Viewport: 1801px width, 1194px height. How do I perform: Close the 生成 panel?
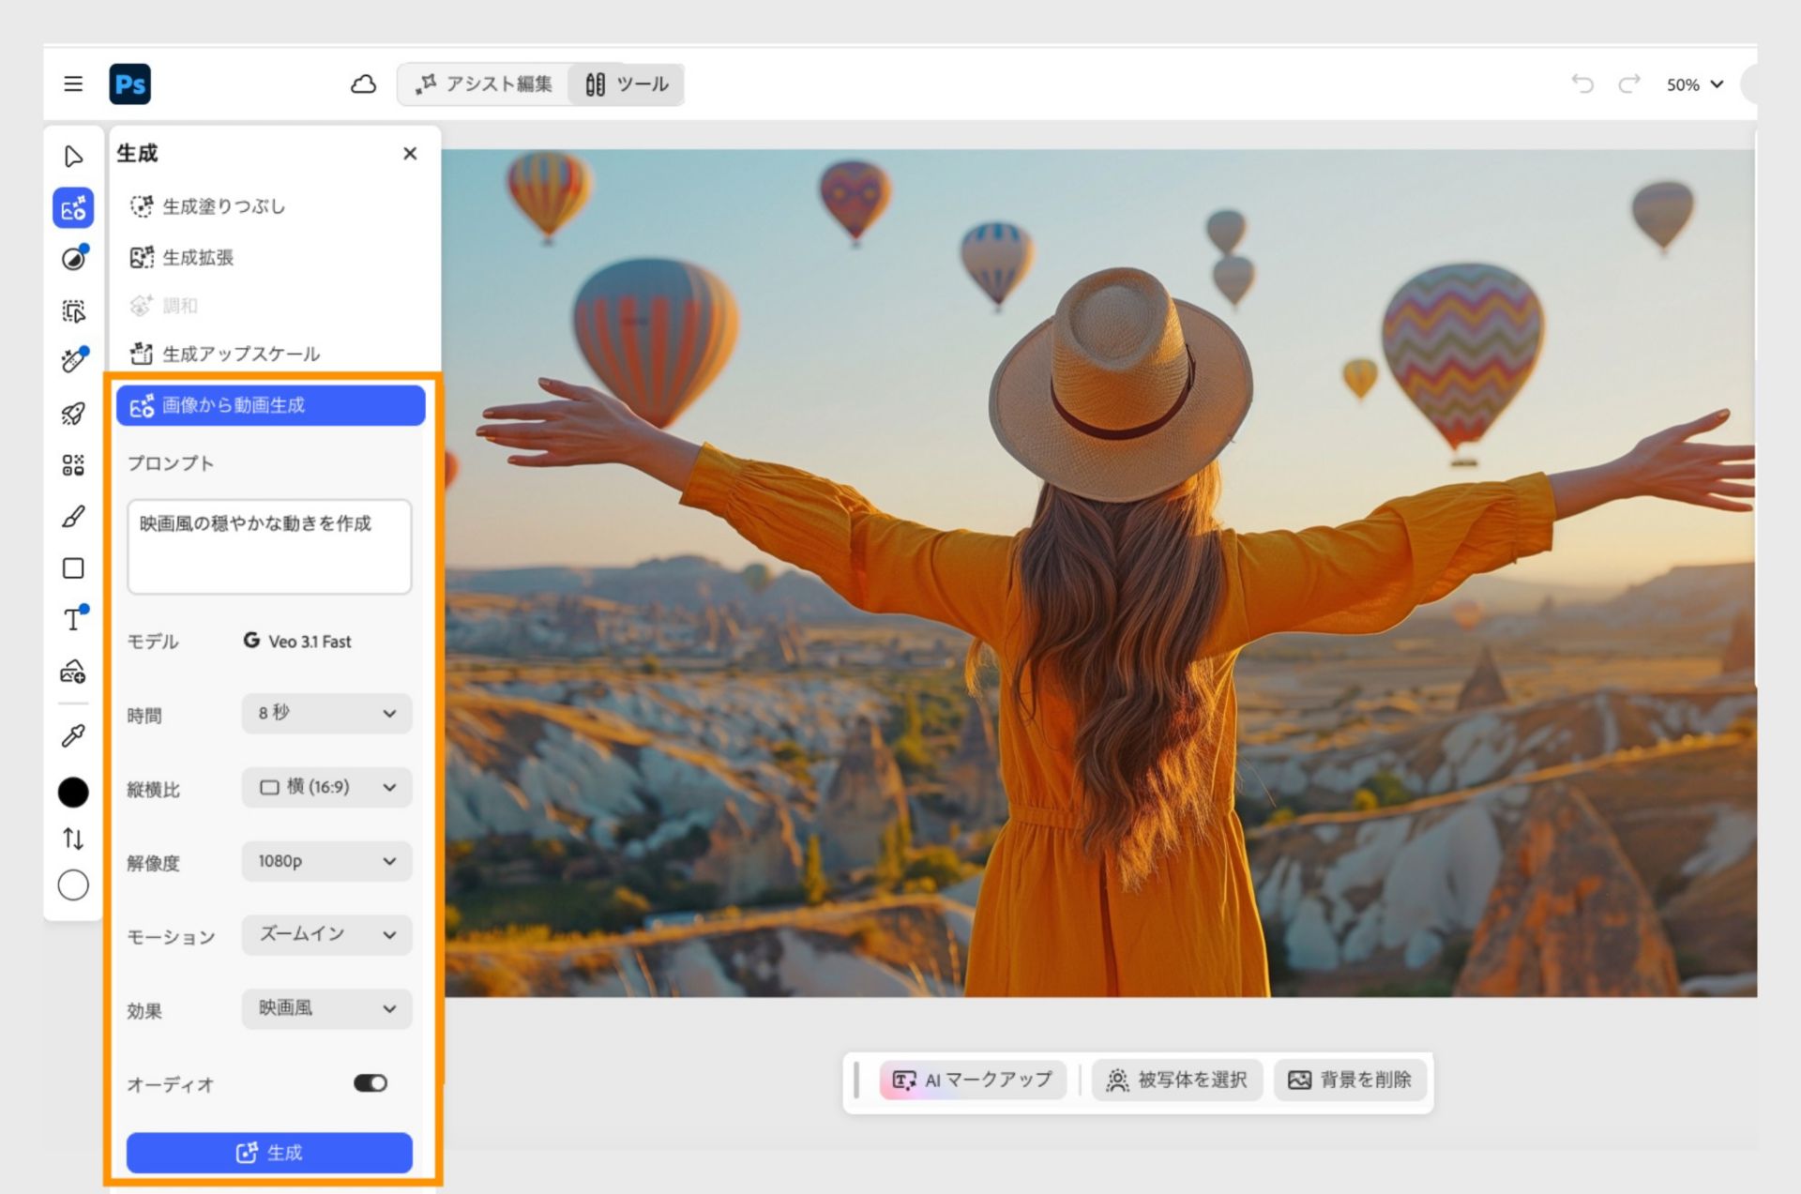pos(410,154)
